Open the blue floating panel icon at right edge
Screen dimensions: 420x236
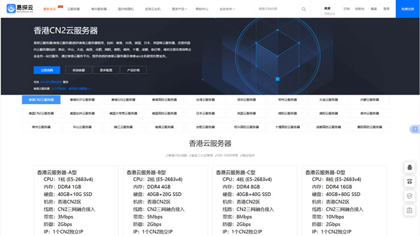(415, 129)
